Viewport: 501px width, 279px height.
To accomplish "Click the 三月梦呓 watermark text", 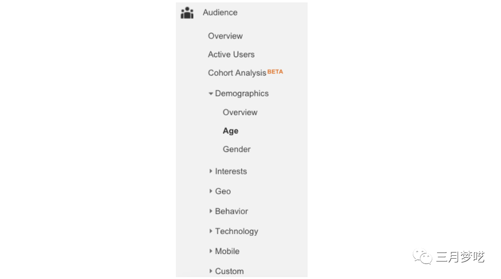I will 460,257.
